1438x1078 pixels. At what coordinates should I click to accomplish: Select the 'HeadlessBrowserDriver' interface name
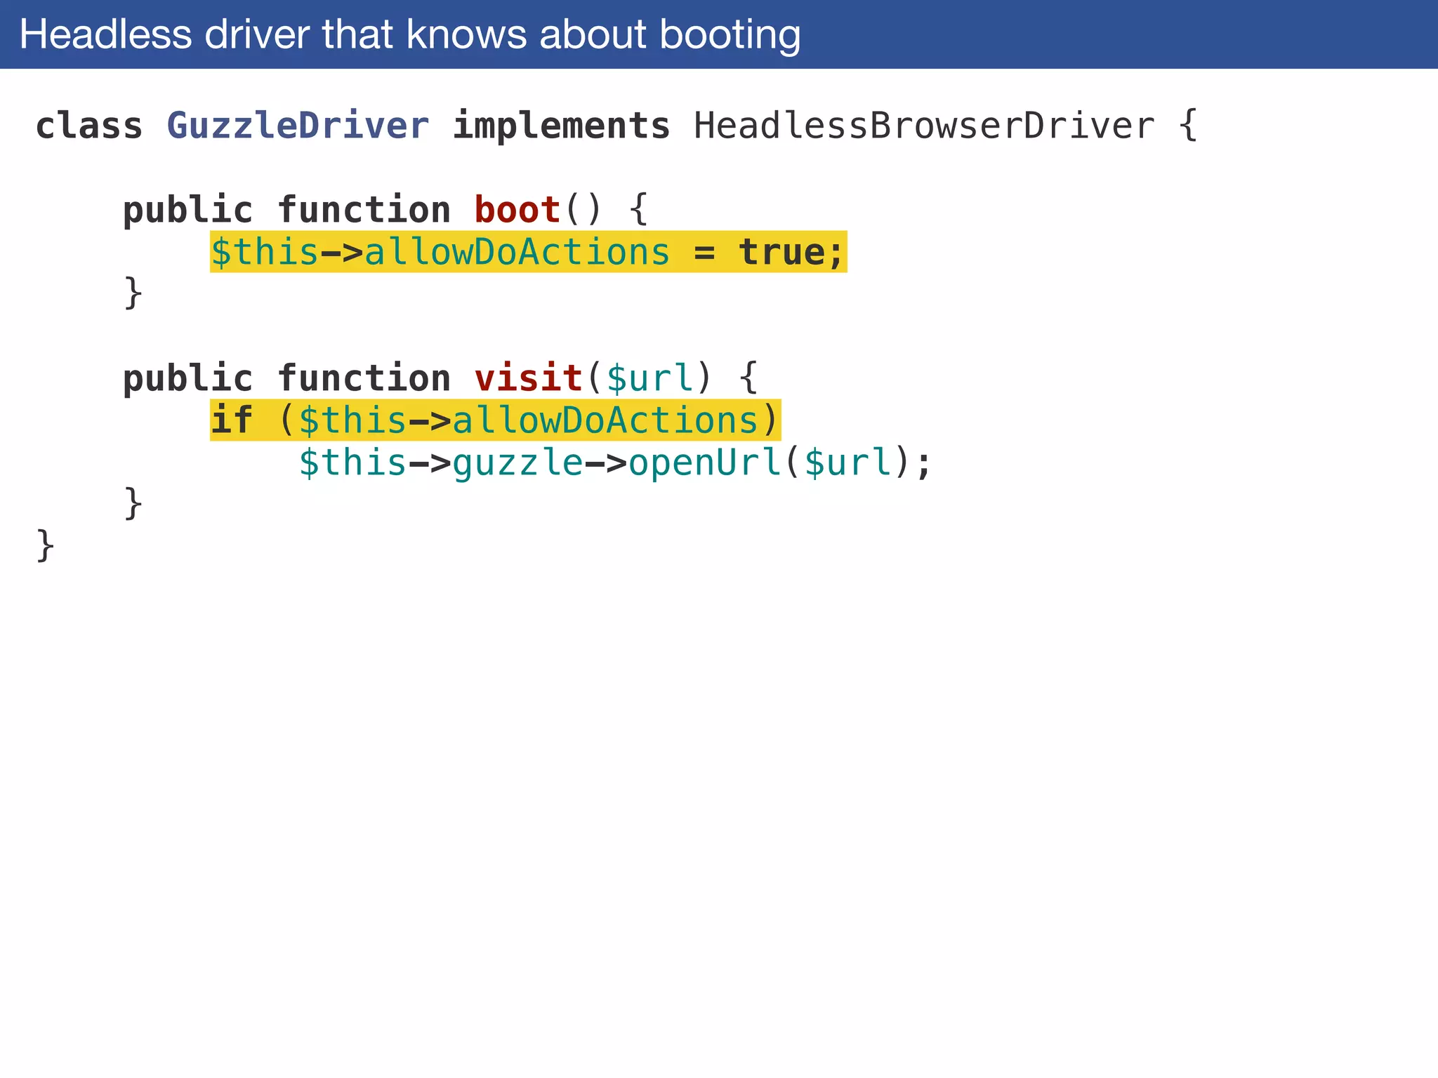924,126
